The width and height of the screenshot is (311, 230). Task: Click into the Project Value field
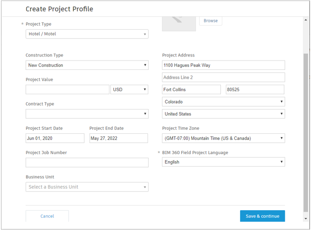(67, 90)
